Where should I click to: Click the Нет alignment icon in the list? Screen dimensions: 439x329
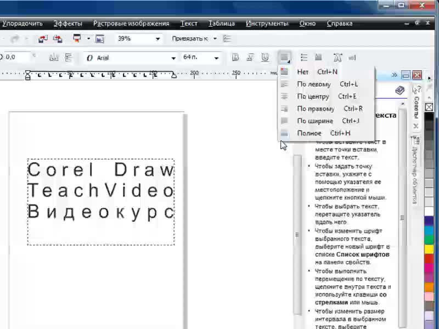point(284,72)
